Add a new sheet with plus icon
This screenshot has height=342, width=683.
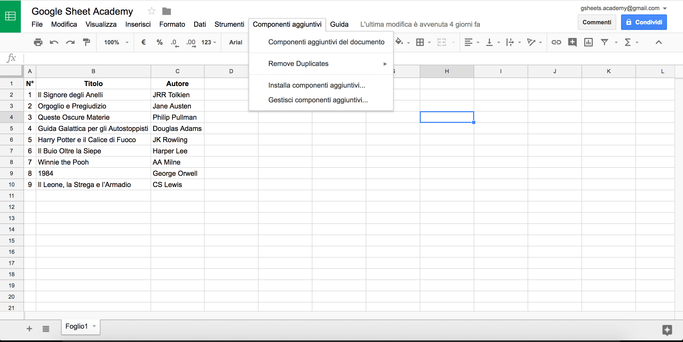(x=29, y=329)
